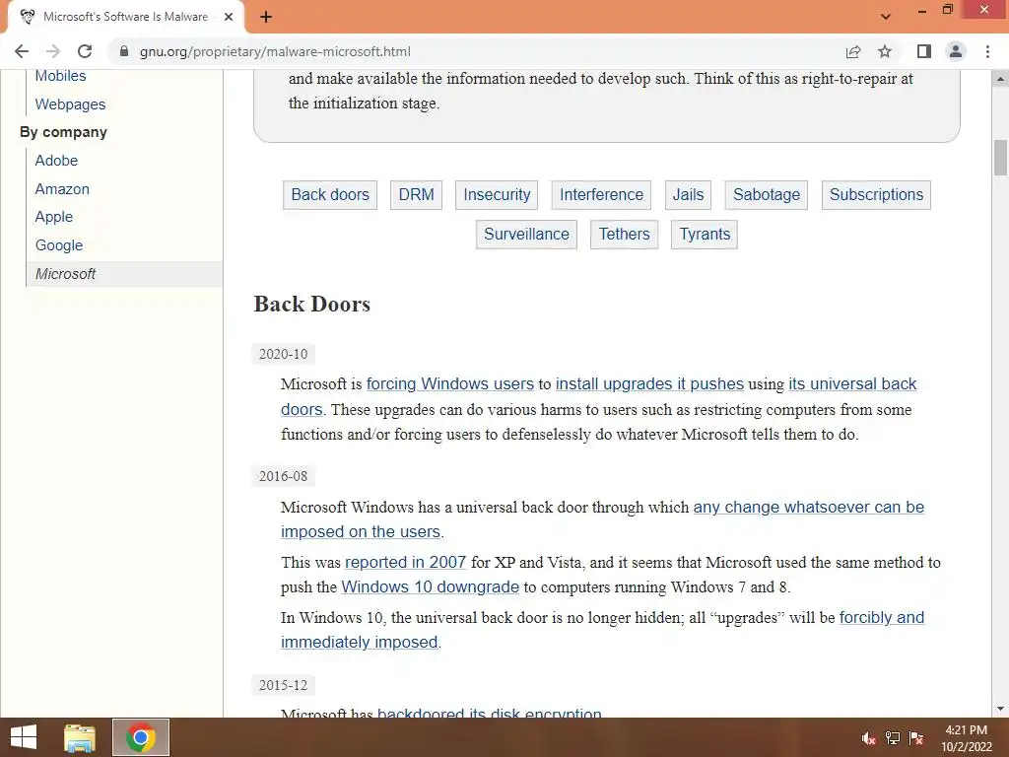
Task: Go to Google company page
Action: click(59, 245)
